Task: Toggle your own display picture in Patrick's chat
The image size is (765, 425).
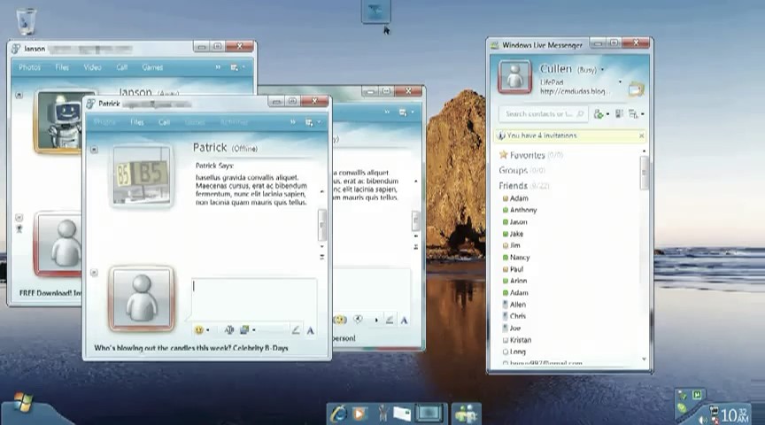Action: pyautogui.click(x=94, y=273)
